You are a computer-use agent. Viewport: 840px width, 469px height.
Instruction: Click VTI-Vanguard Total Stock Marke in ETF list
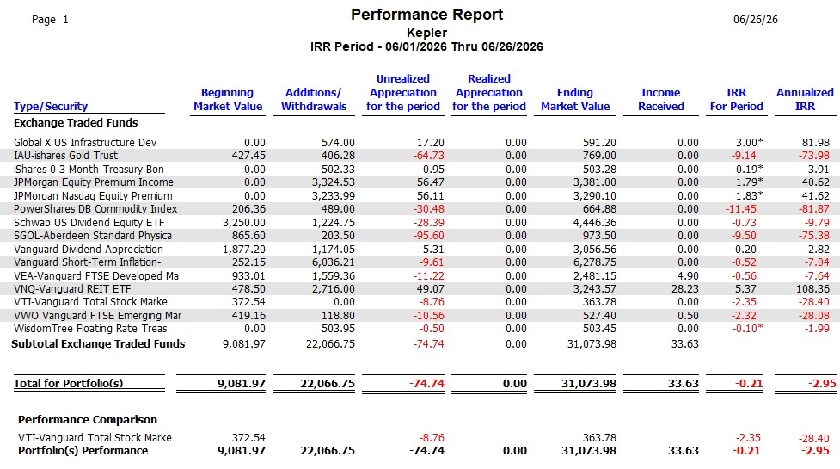pyautogui.click(x=90, y=302)
